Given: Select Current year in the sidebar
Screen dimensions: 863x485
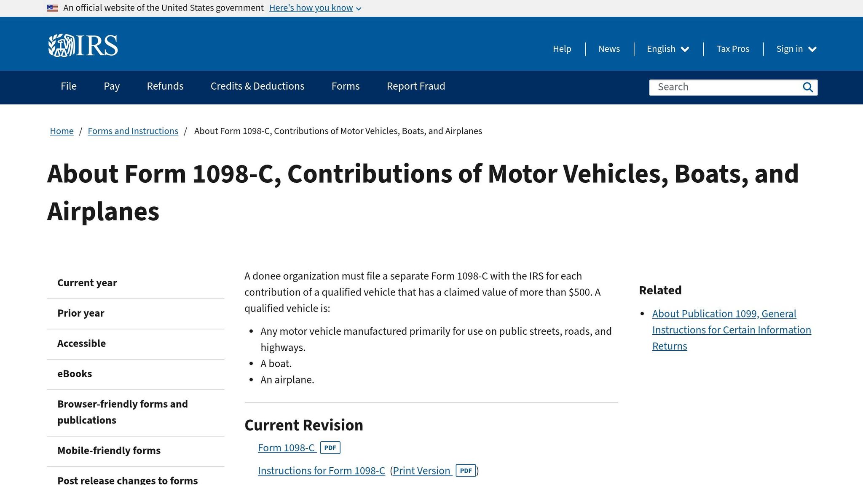Looking at the screenshot, I should [x=136, y=283].
